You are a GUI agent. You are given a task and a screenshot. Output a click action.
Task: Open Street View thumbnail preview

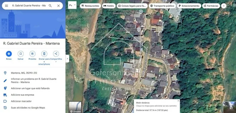tap(229, 107)
